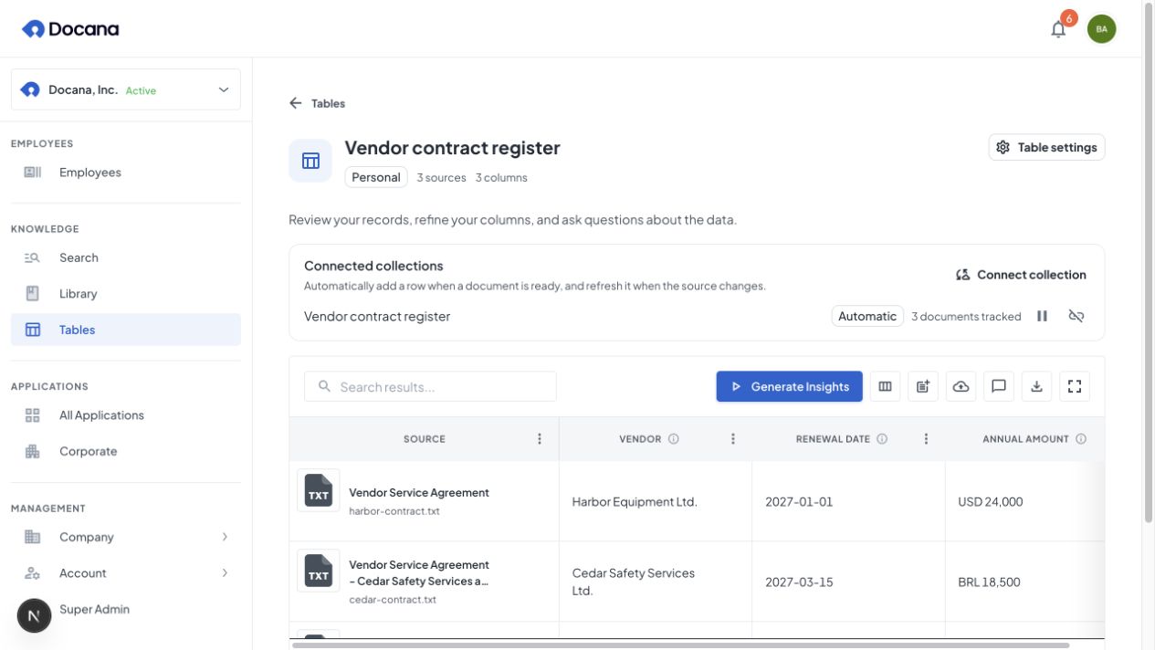Open Employees in the sidebar
This screenshot has height=650, width=1155.
[x=126, y=173]
